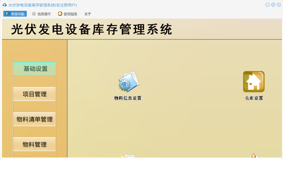Open the 关于 menu
Viewport: 283px width, 185px height.
tap(88, 14)
